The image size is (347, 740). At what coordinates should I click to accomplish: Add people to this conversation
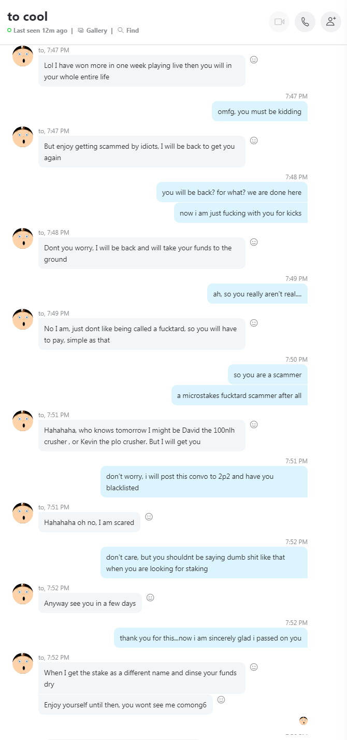point(331,22)
